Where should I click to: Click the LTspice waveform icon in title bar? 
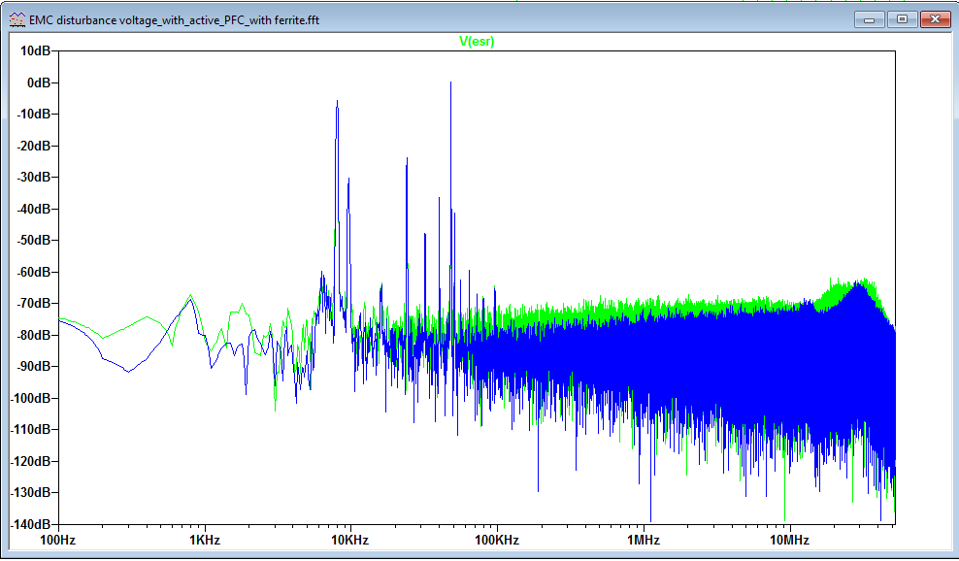(x=17, y=19)
